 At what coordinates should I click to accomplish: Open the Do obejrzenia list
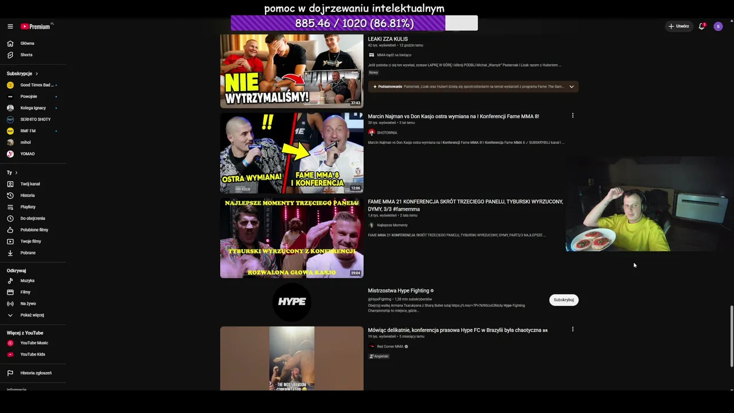coord(33,219)
